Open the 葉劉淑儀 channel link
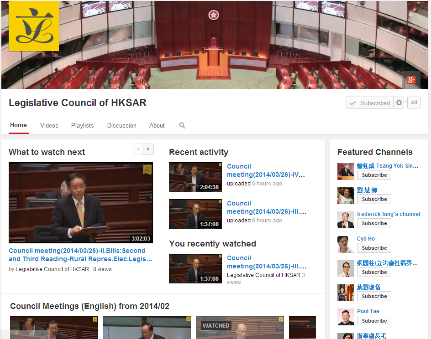Image resolution: width=431 pixels, height=339 pixels. (368, 287)
